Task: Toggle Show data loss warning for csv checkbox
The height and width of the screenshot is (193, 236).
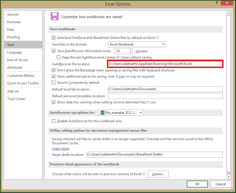Action: click(54, 102)
